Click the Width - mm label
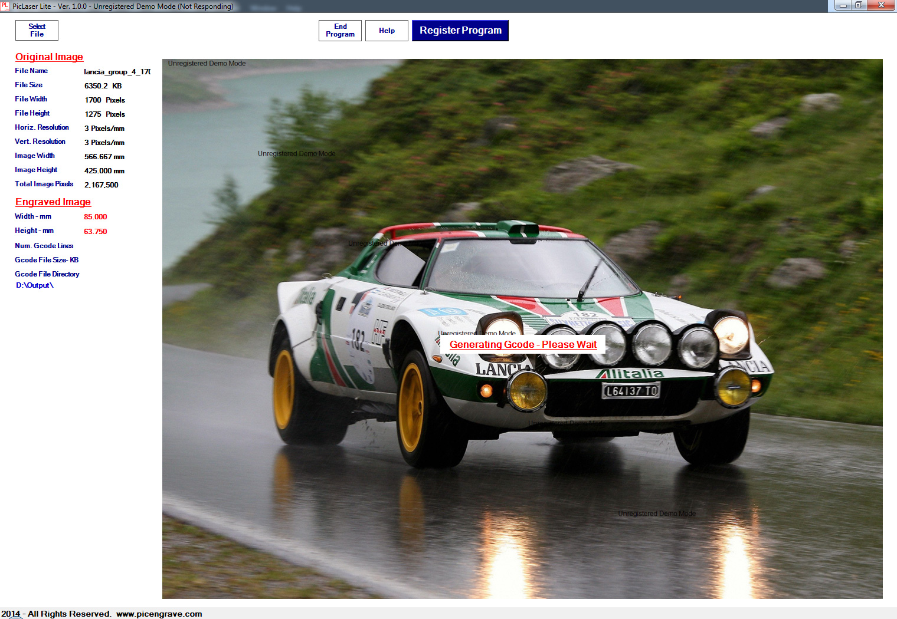 click(33, 216)
